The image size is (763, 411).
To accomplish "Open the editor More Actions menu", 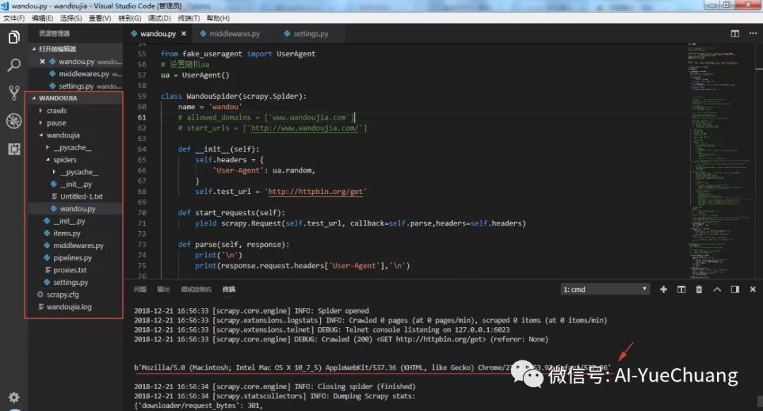I will 753,34.
